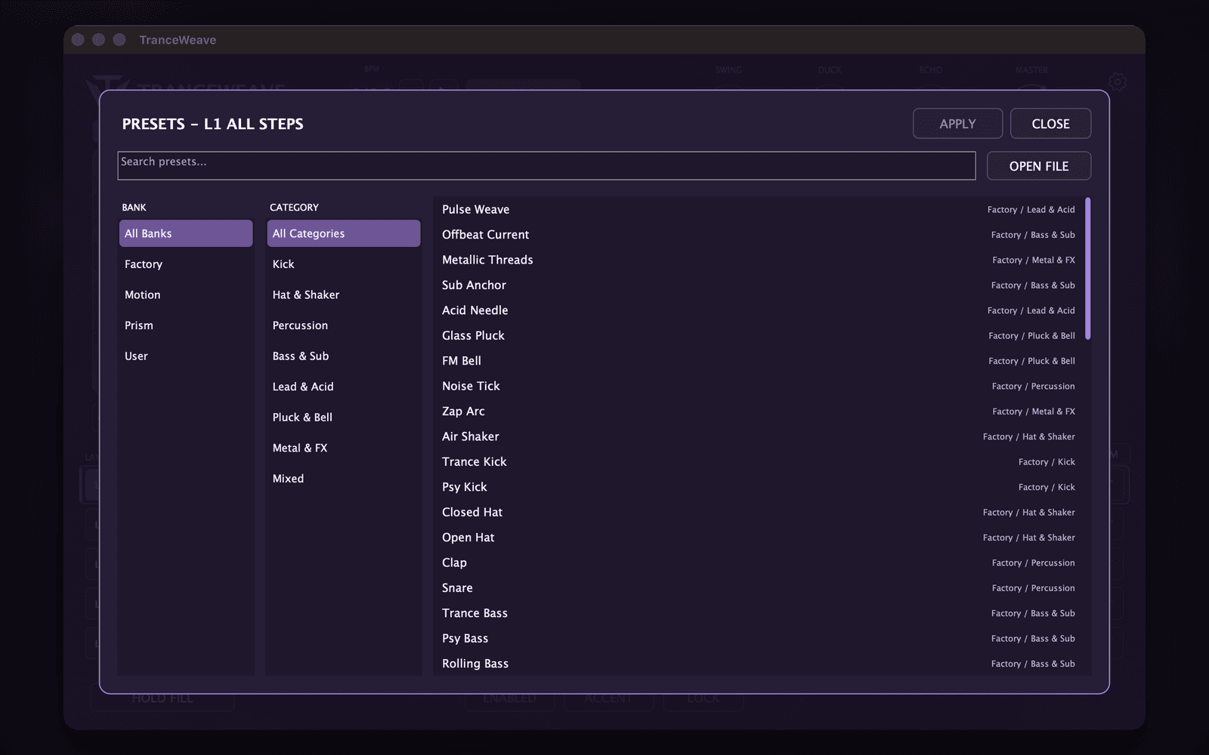Choose the Pulse Weave preset
This screenshot has width=1209, height=755.
tap(759, 210)
